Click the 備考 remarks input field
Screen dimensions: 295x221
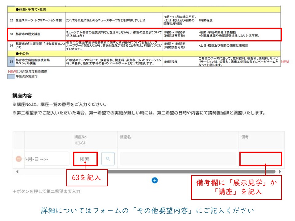261,159
